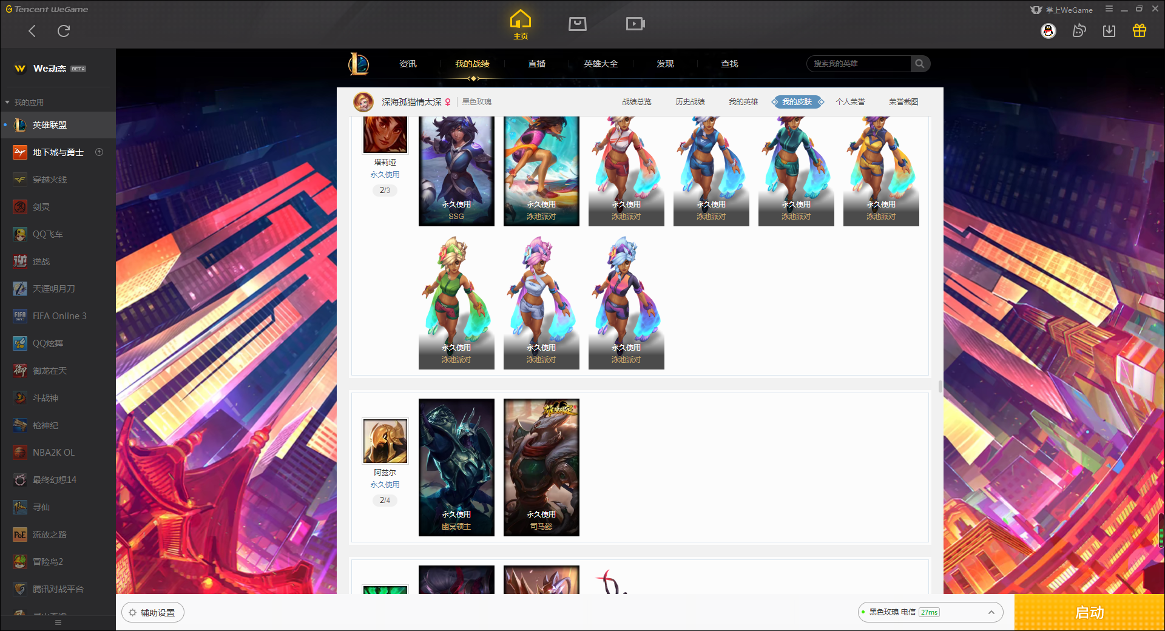Switch to 历史战绩 sub-tab
The width and height of the screenshot is (1165, 631).
pos(690,102)
